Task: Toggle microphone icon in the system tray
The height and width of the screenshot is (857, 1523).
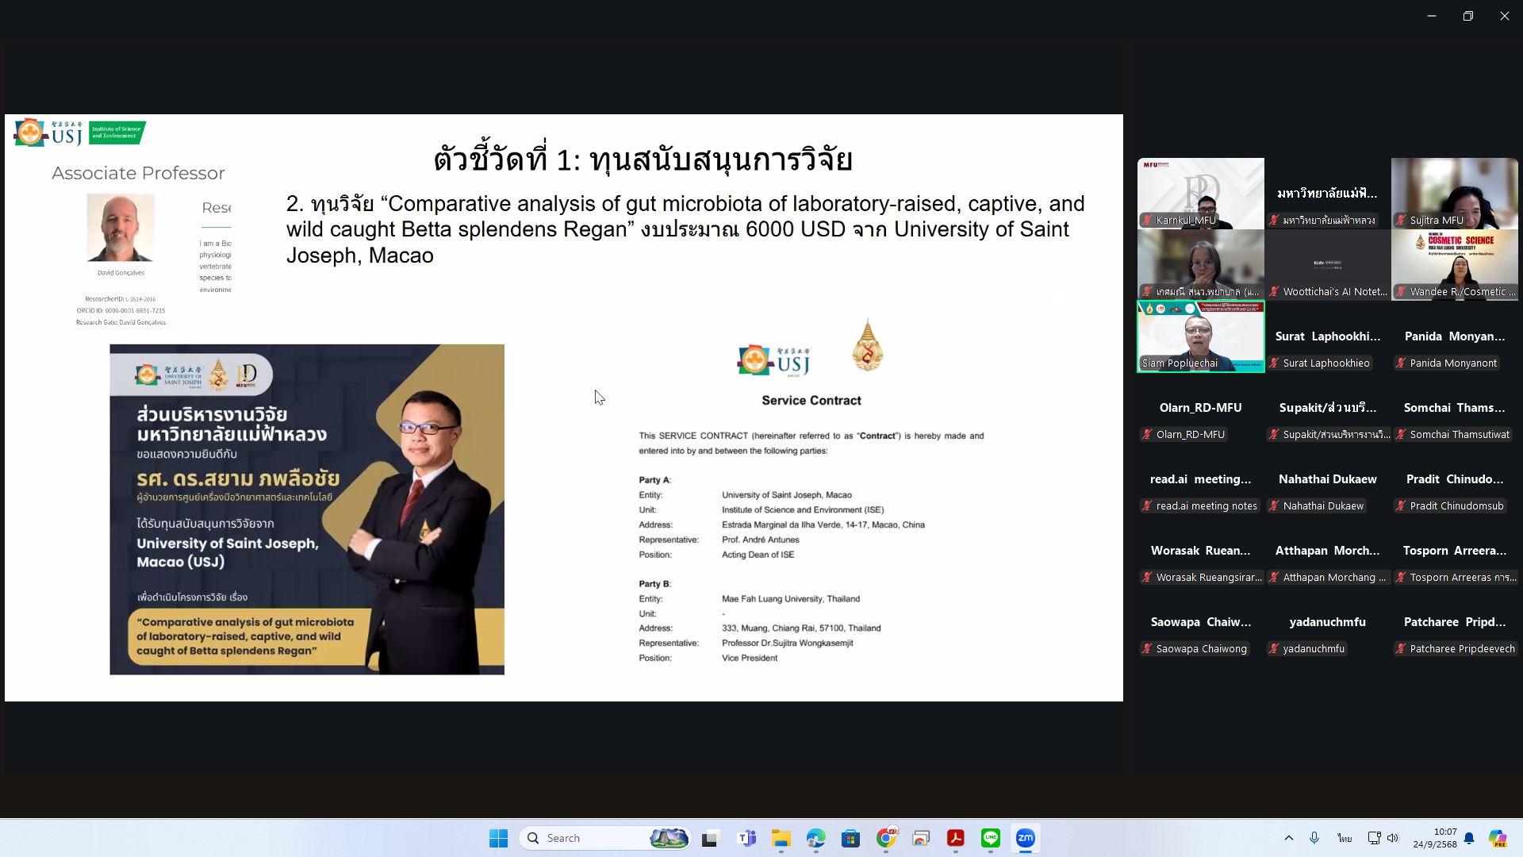Action: 1314,838
